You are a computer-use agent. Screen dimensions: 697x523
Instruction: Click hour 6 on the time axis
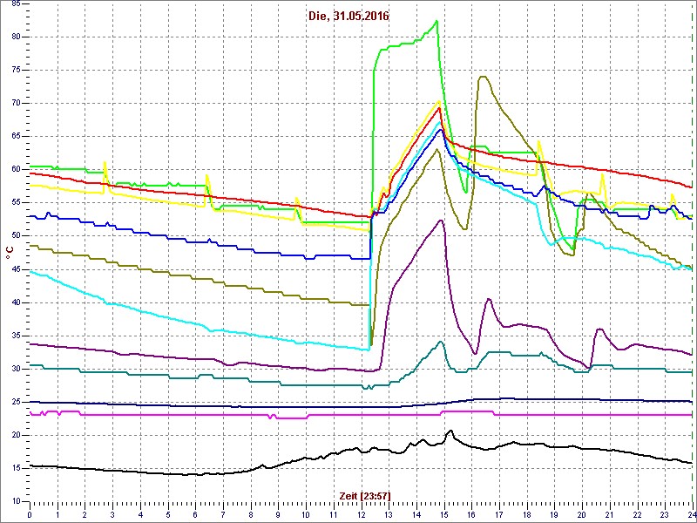pos(195,515)
